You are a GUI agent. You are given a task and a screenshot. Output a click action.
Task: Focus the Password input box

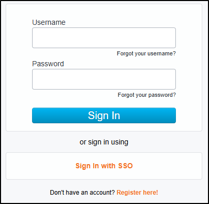pyautogui.click(x=104, y=79)
